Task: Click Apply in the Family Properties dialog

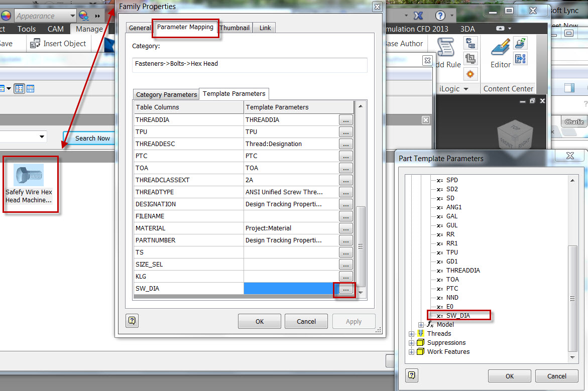Action: pyautogui.click(x=354, y=321)
